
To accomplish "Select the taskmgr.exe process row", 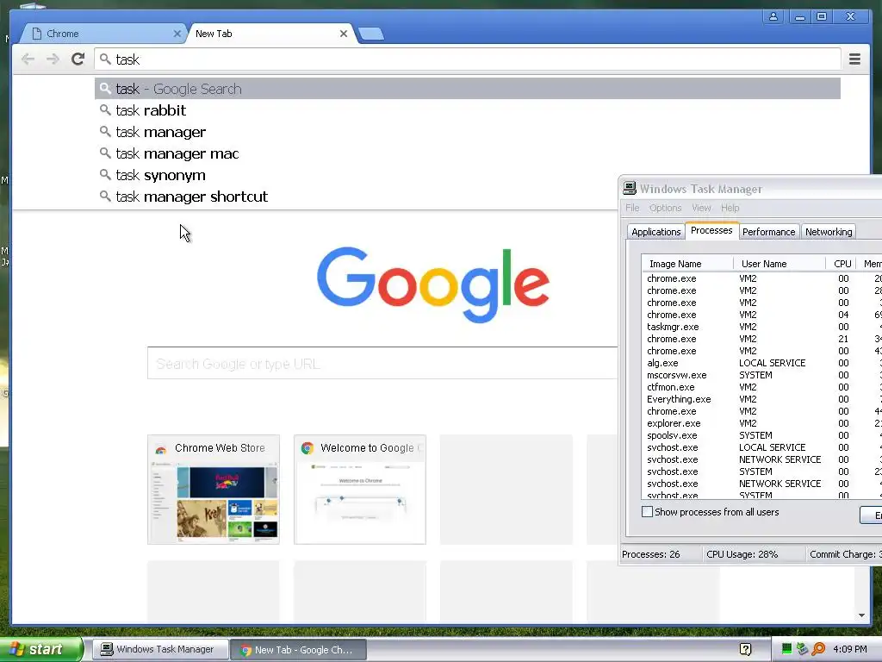I will click(761, 327).
